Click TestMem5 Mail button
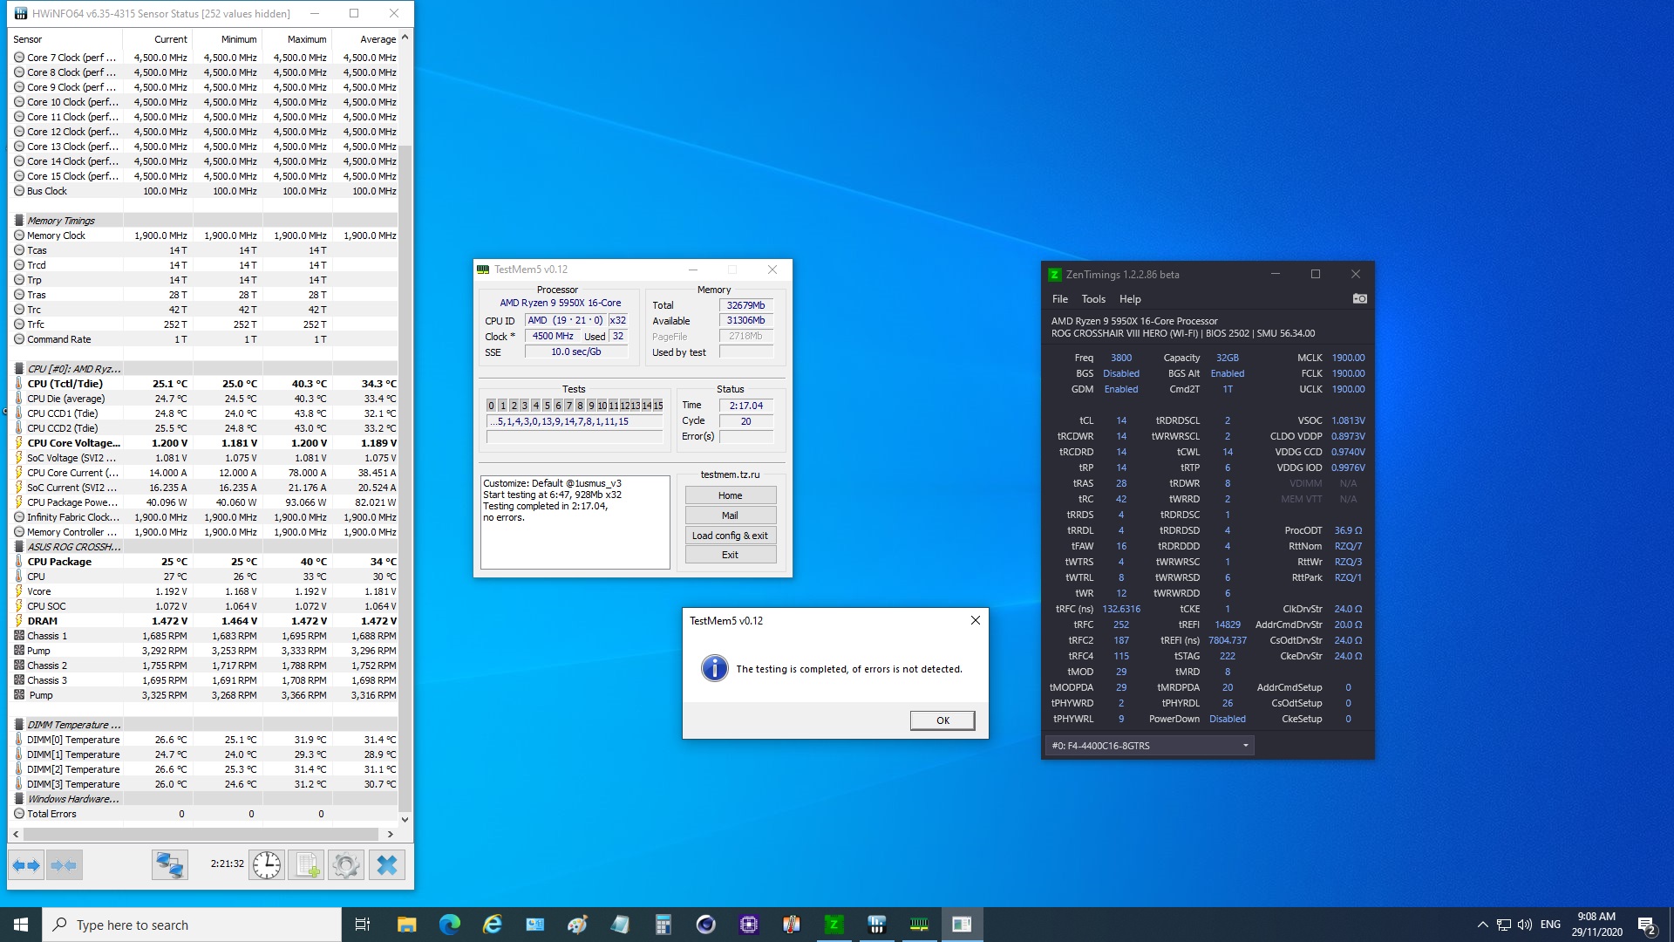 [731, 515]
